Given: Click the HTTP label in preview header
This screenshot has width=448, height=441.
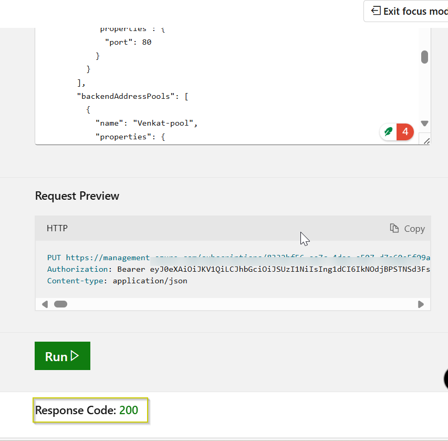Looking at the screenshot, I should click(57, 228).
